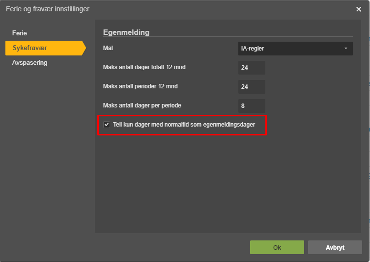
Task: Click the Maks antall dager per periode field
Action: click(252, 106)
